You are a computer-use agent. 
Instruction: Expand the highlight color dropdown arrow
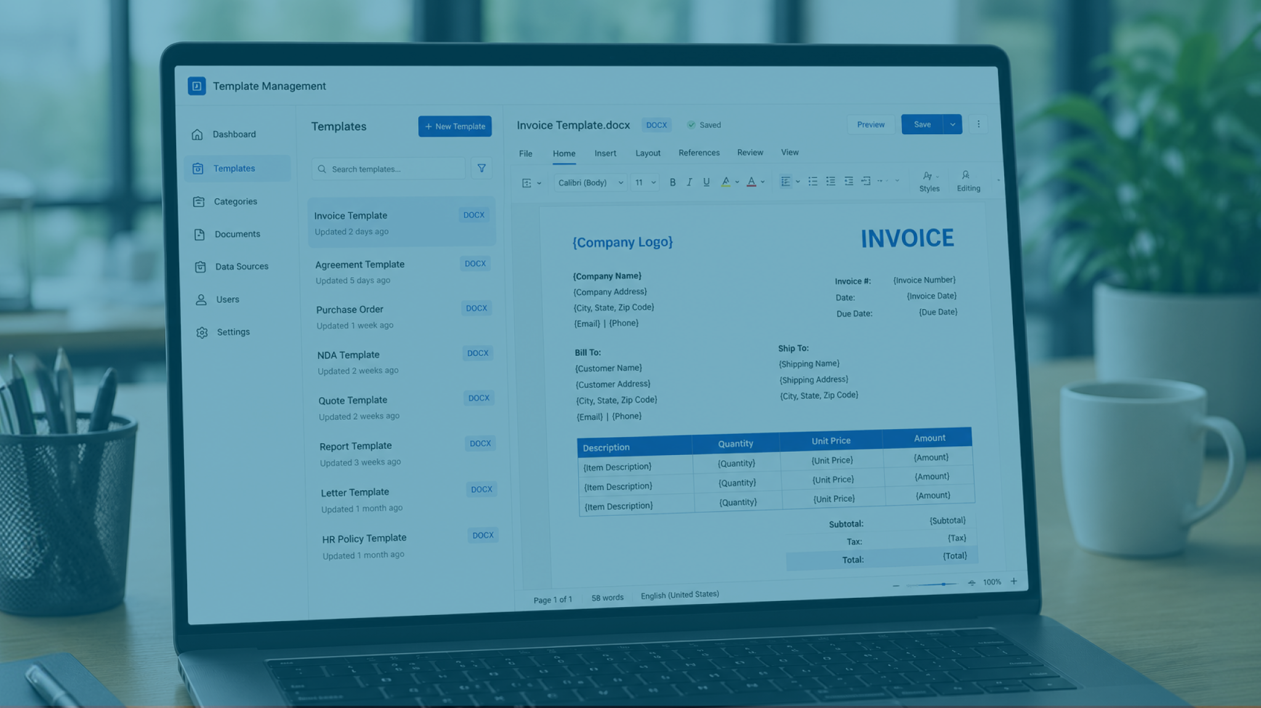737,182
